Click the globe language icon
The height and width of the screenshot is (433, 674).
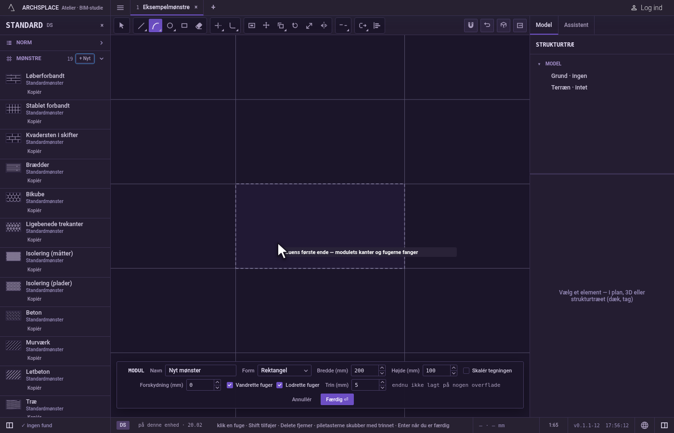tap(645, 425)
